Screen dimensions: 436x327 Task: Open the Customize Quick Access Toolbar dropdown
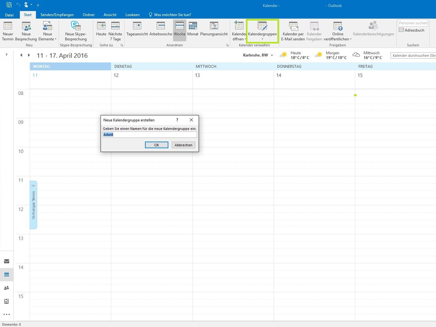coord(38,5)
